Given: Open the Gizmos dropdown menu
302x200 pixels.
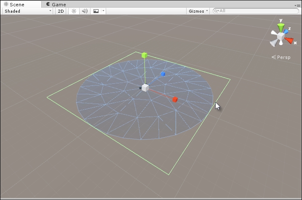Looking at the screenshot, I should click(x=198, y=11).
